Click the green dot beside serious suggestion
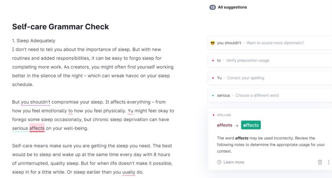The image size is (332, 178). (213, 95)
